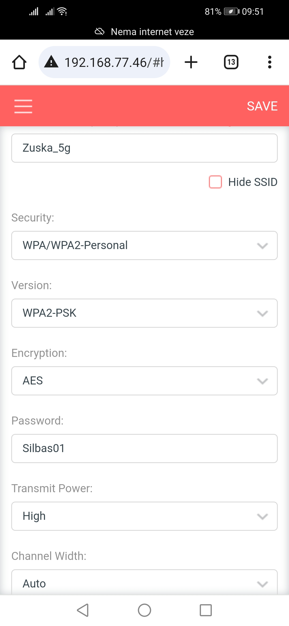Enable the Hide SSID checkbox

[x=215, y=182]
